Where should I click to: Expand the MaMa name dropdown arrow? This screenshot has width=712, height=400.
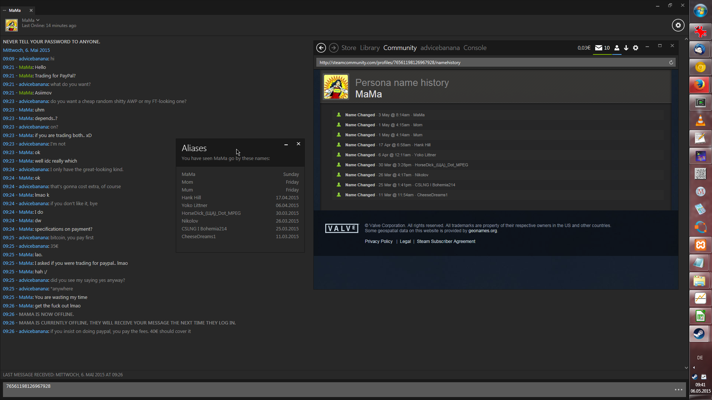(x=38, y=20)
